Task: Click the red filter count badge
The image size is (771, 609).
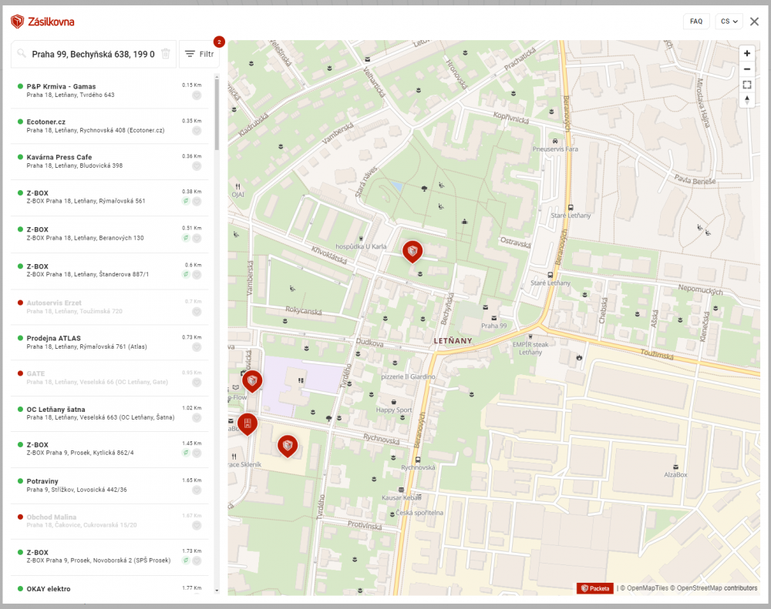Action: coord(219,42)
